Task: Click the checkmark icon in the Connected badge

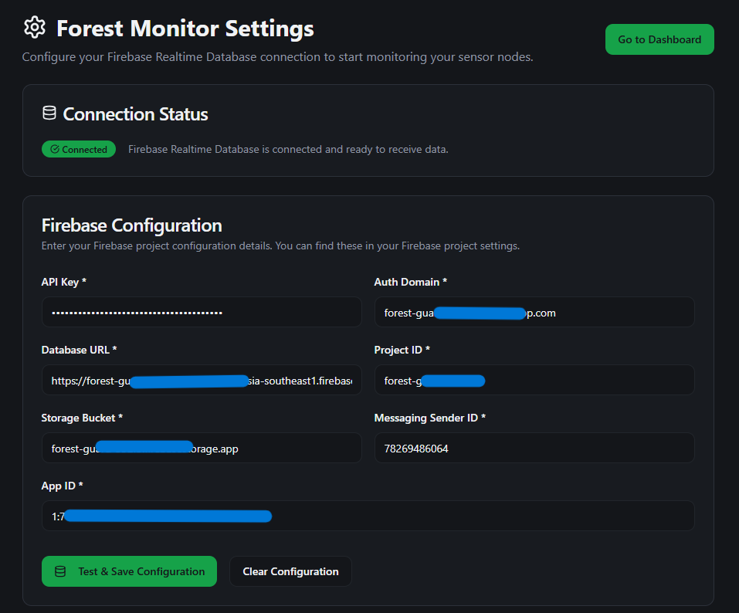Action: [55, 150]
